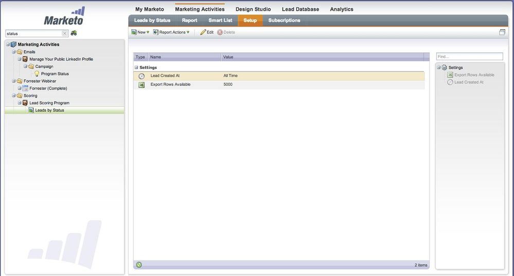Collapse the Settings group in the grid

tap(136, 67)
